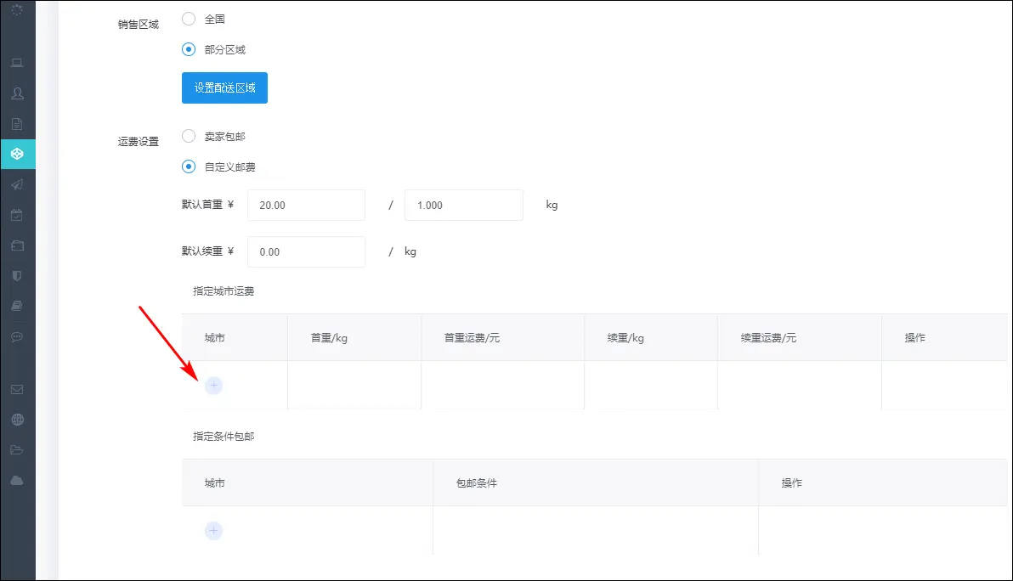Select the 自定义邮费 radio button
The width and height of the screenshot is (1013, 581).
coord(189,166)
